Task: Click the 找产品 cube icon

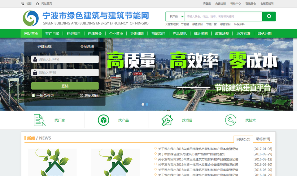Action: [103, 120]
